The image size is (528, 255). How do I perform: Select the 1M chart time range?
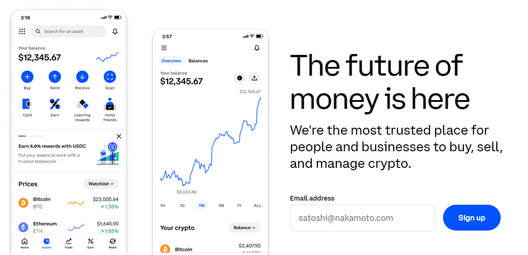[x=221, y=206]
